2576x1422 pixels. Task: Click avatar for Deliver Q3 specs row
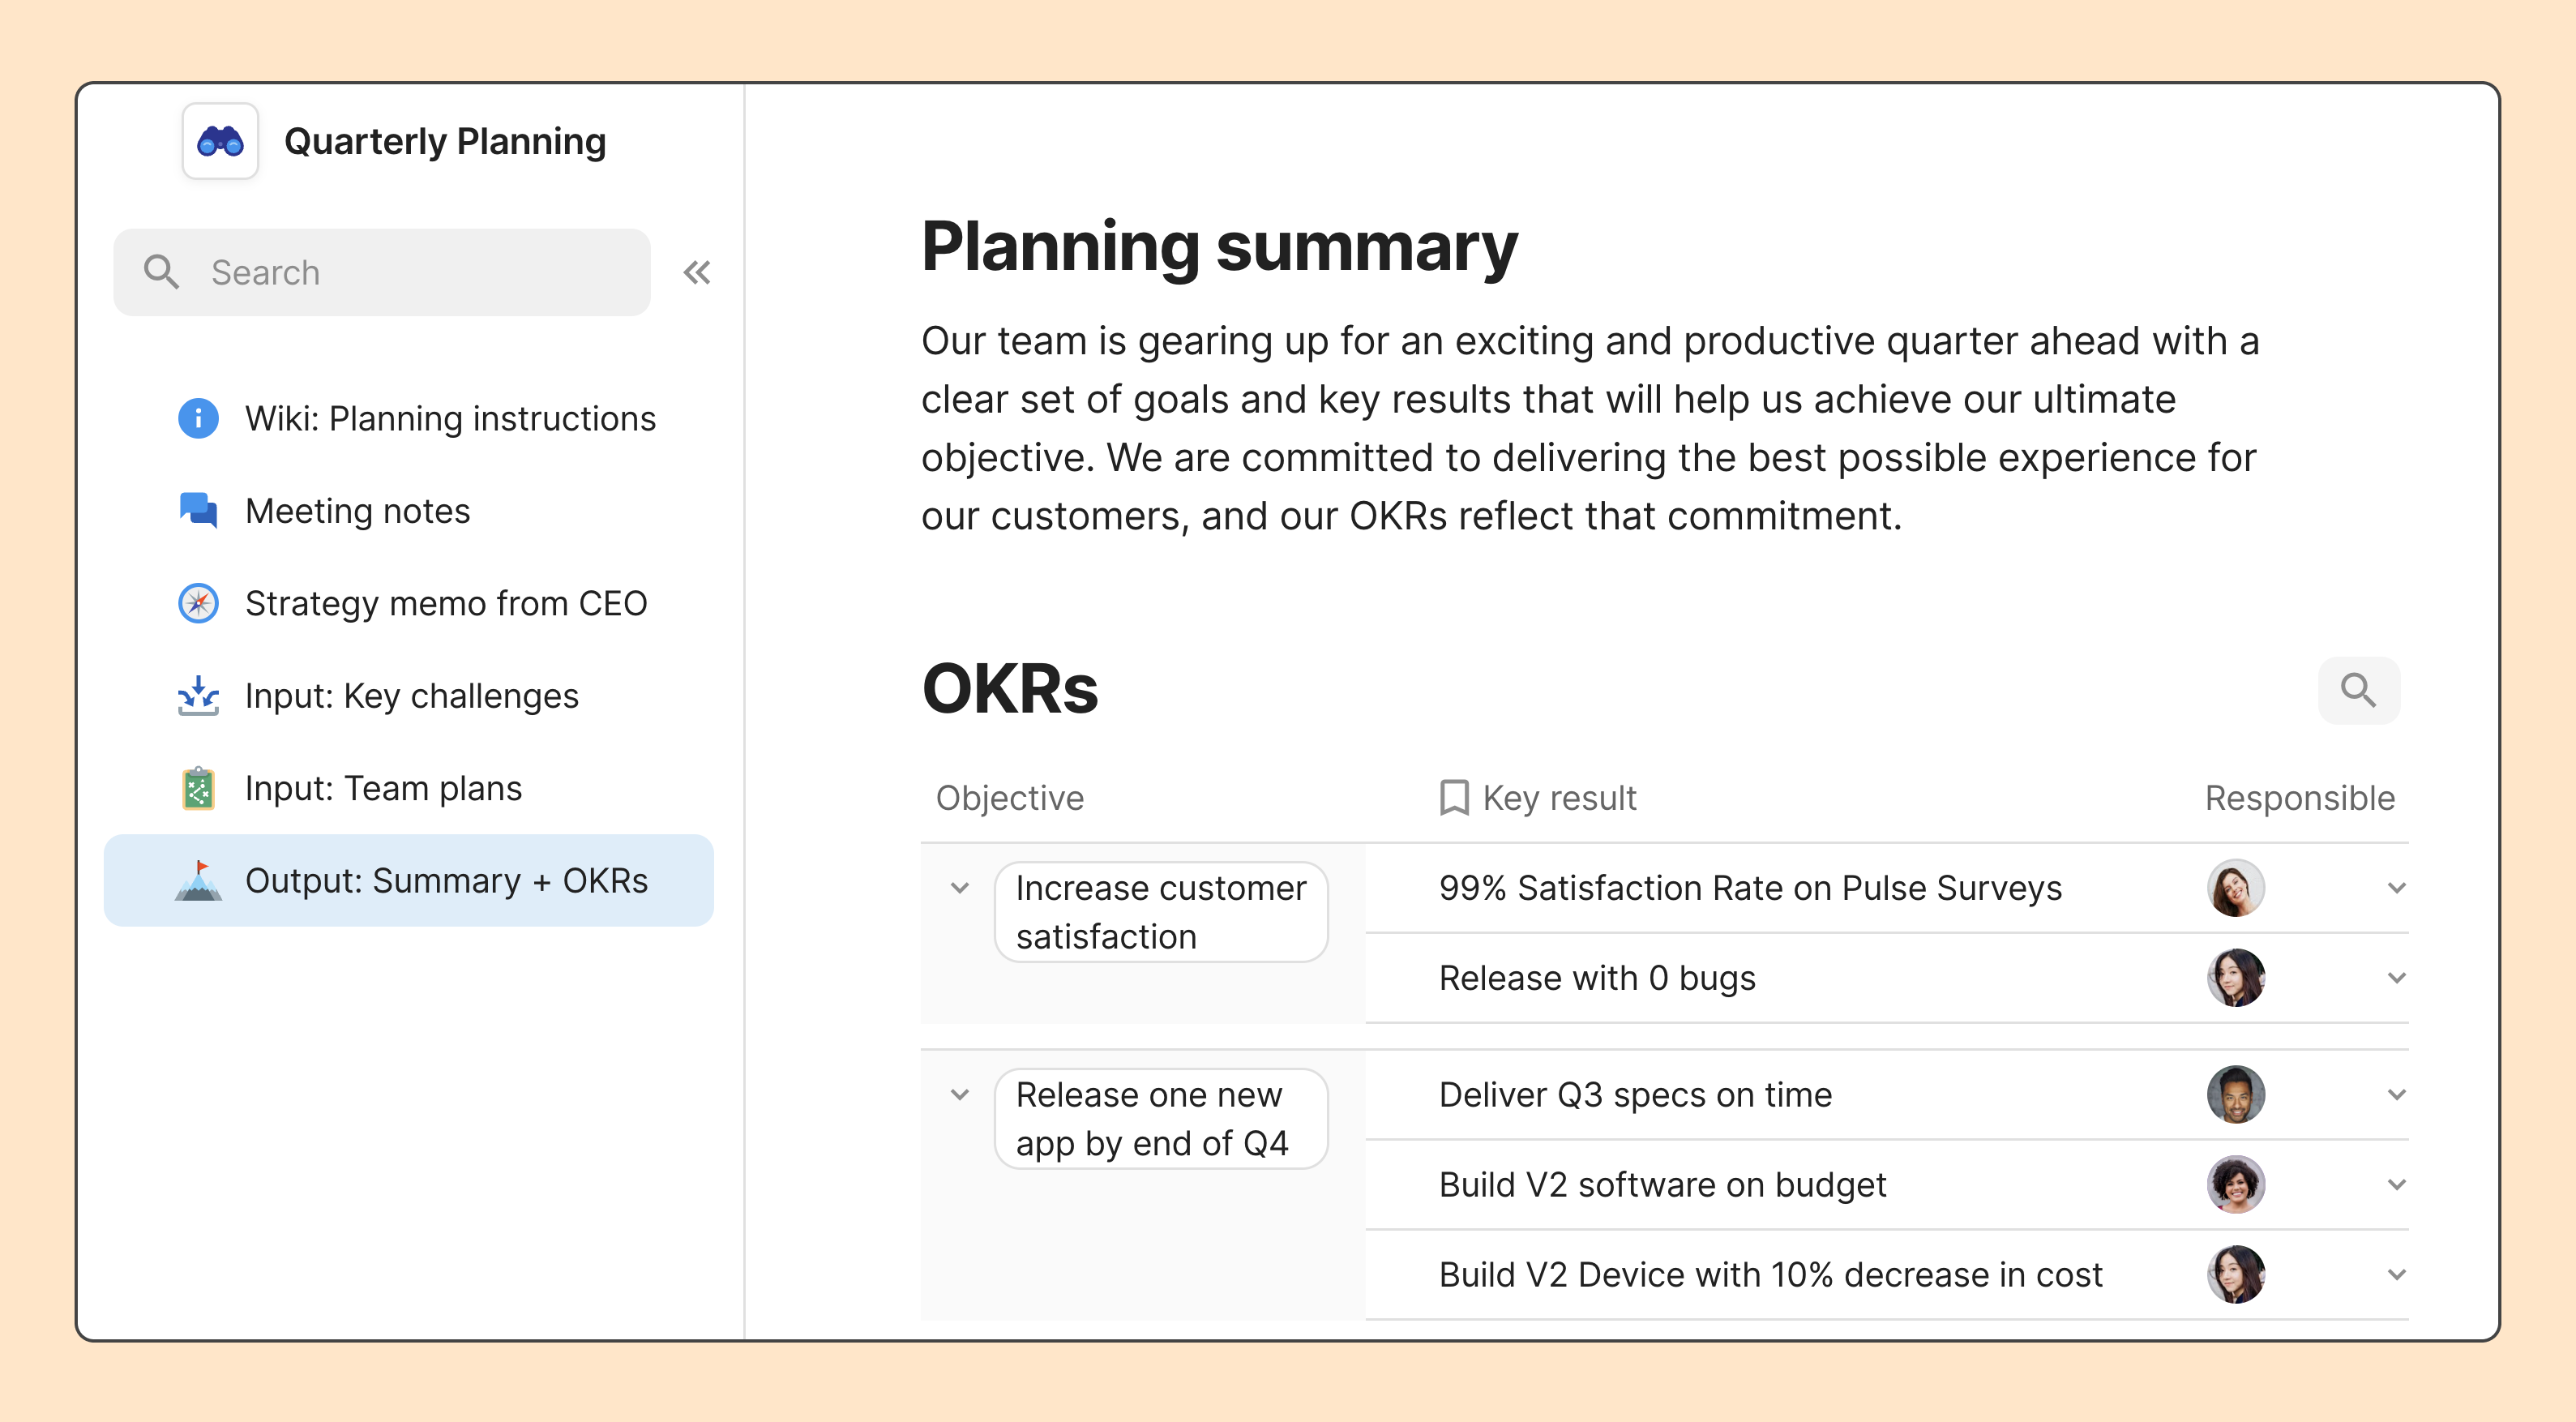2235,1095
